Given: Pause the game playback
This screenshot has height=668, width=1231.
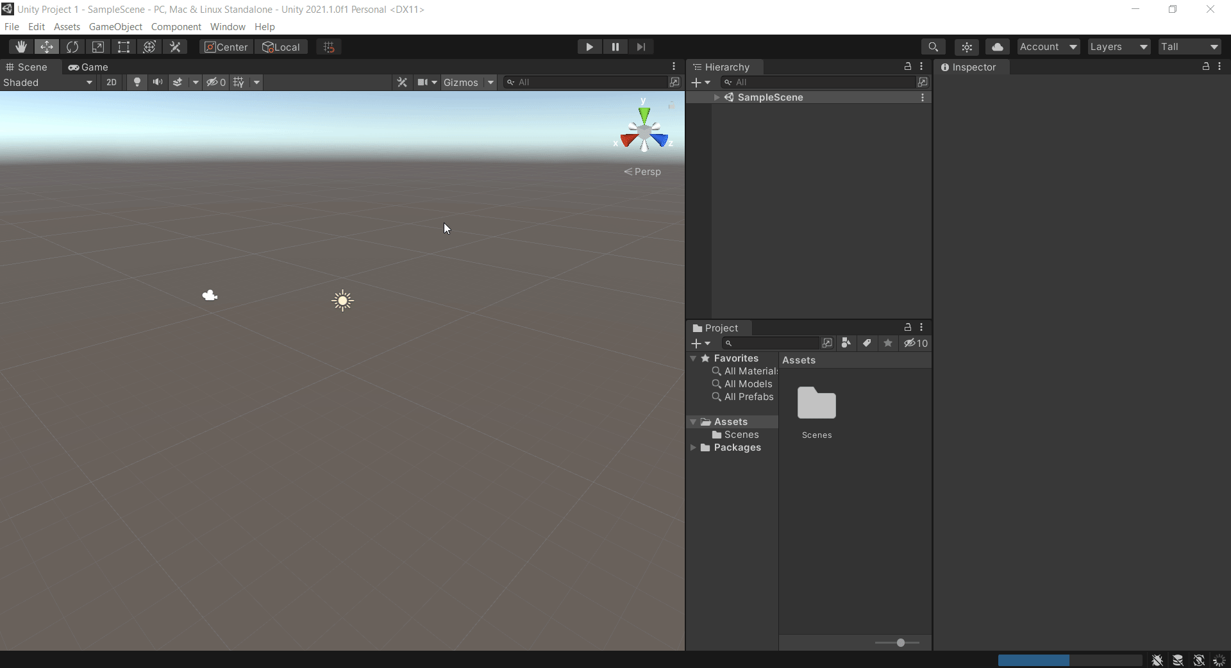Looking at the screenshot, I should click(615, 47).
